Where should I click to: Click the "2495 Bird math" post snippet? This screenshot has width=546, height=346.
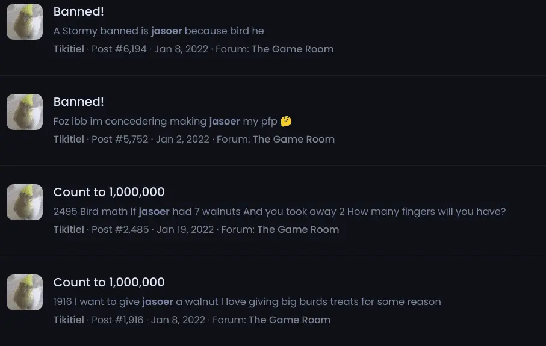pyautogui.click(x=279, y=212)
